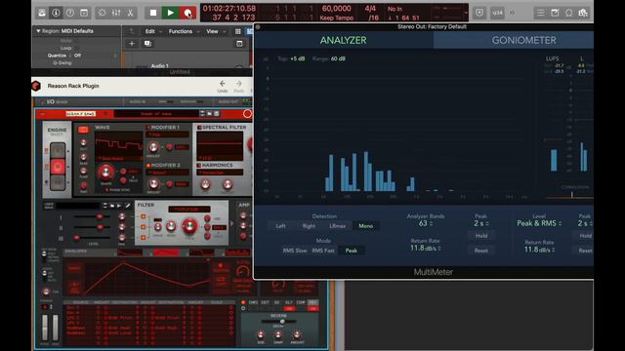Add a new track with plus button
The width and height of the screenshot is (625, 351).
[132, 44]
